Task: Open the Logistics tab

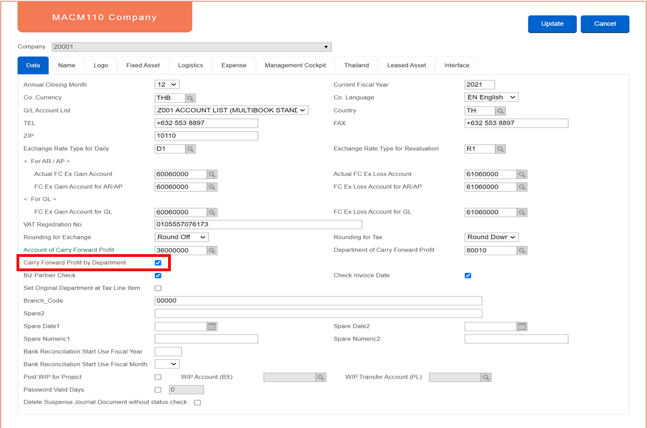Action: click(x=191, y=65)
